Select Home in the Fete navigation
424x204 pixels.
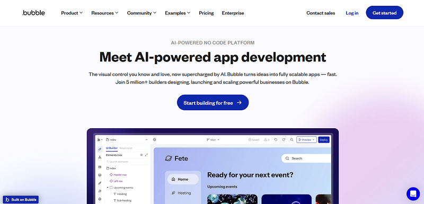183,179
